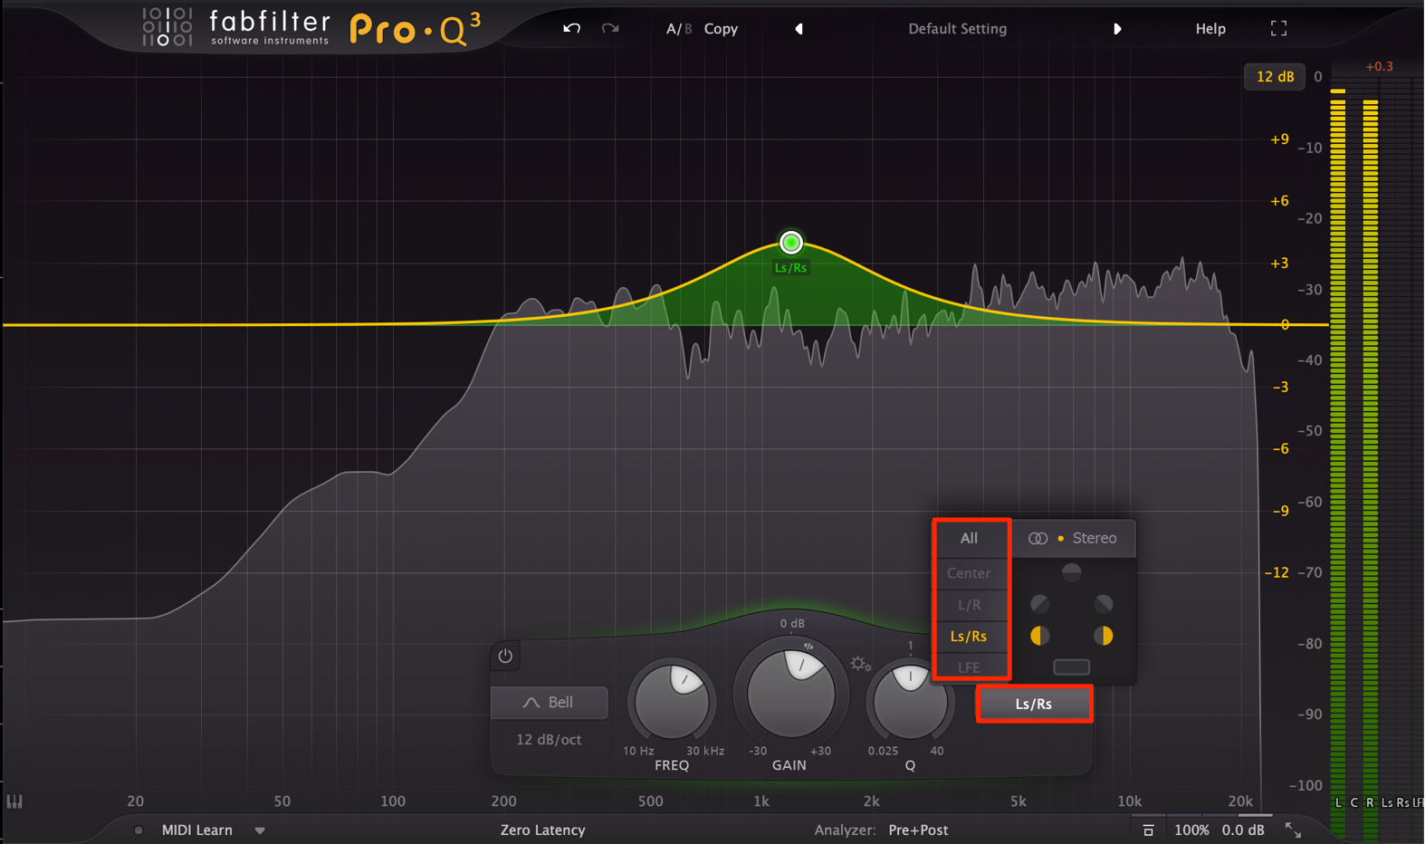
Task: Go to next preset with right arrow
Action: point(1117,29)
